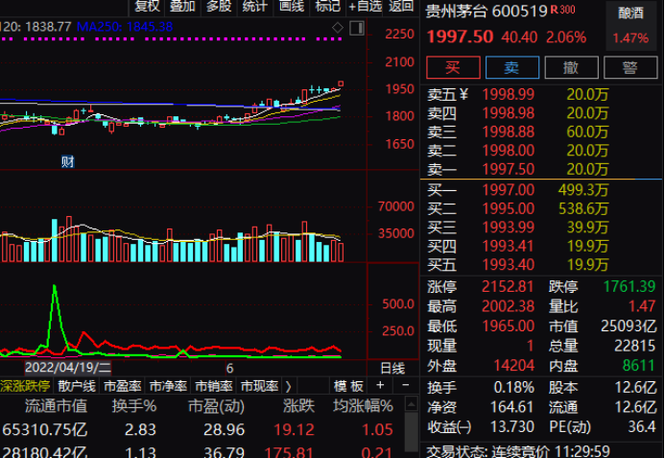Click the scroll-up arrow of the table scrollbar
This screenshot has width=665, height=458.
coord(412,403)
